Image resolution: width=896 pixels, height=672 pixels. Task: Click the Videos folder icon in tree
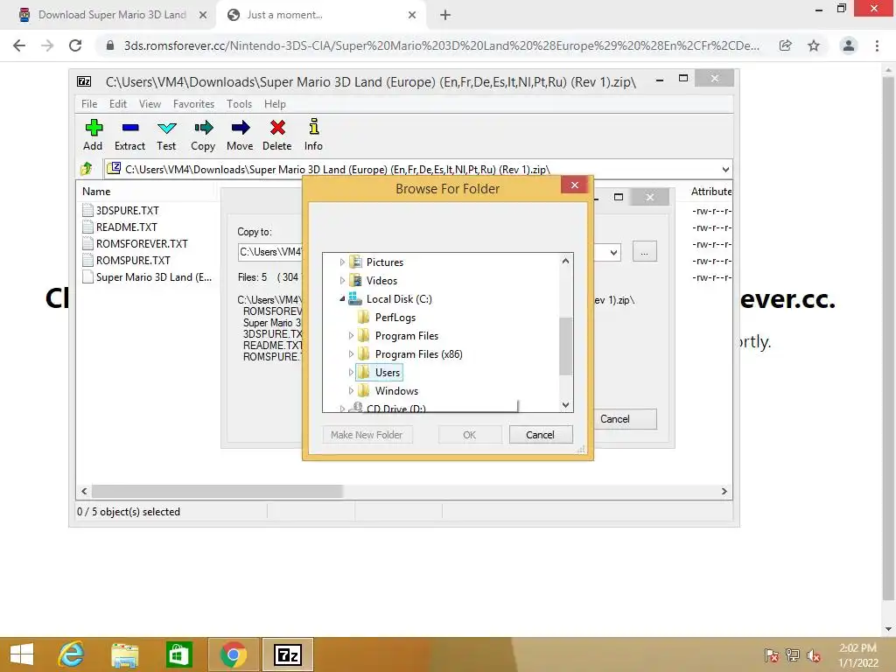355,280
